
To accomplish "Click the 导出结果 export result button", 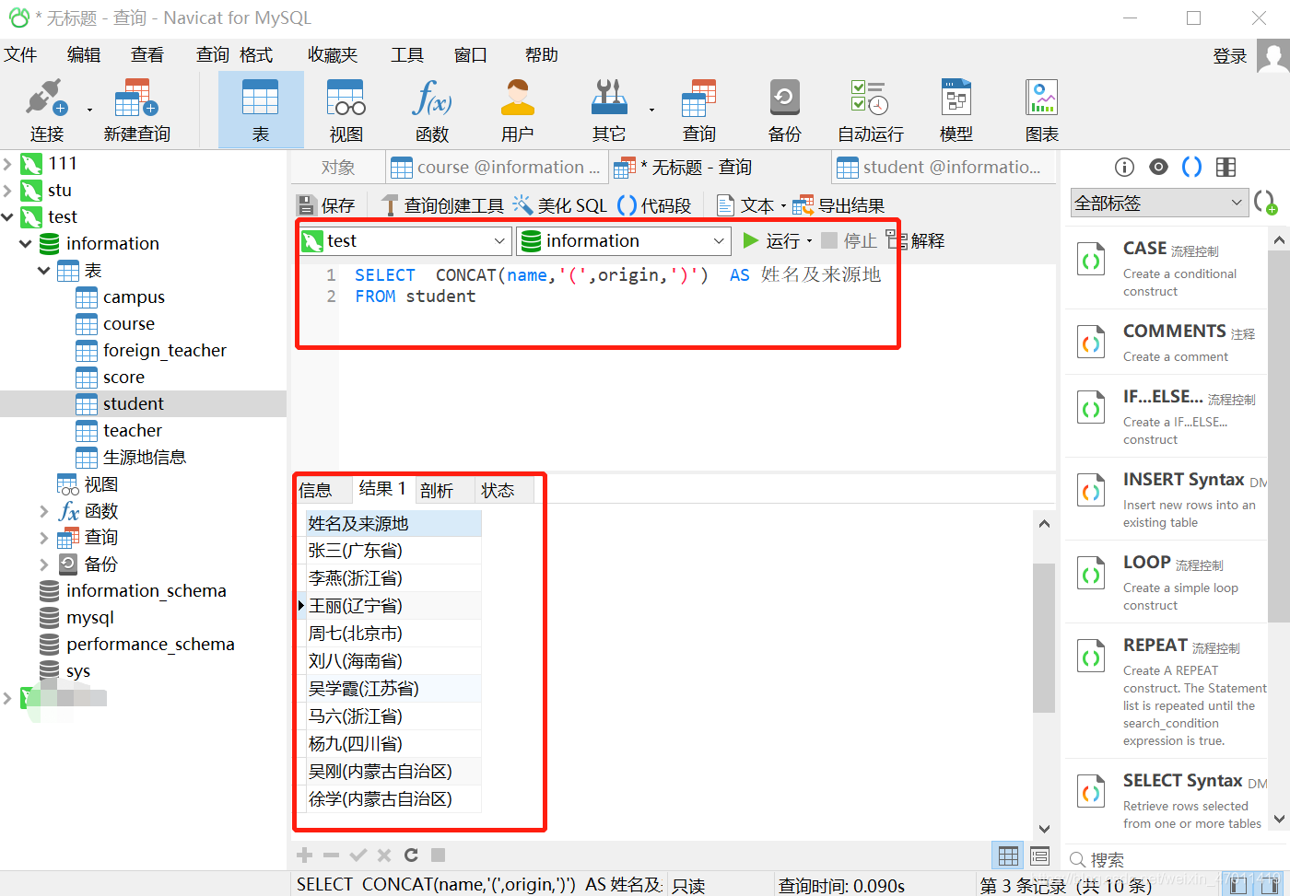I will [x=838, y=205].
